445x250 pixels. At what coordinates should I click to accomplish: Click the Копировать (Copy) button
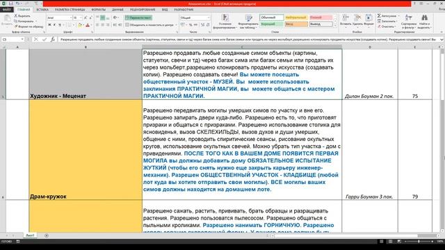[x=24, y=22]
